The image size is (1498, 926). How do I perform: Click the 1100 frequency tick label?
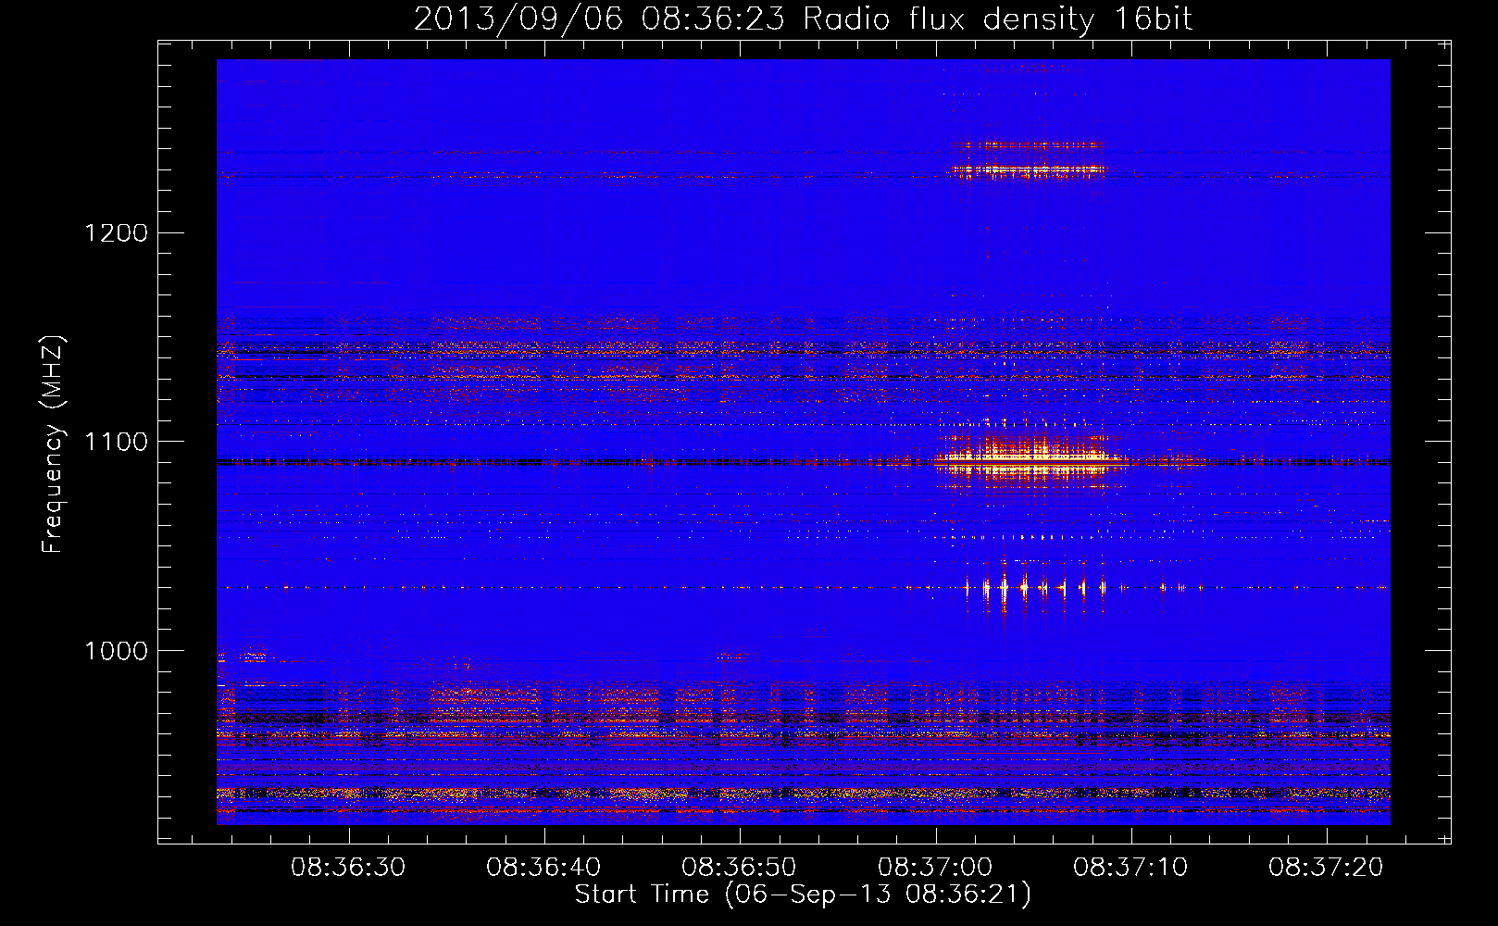[x=116, y=442]
